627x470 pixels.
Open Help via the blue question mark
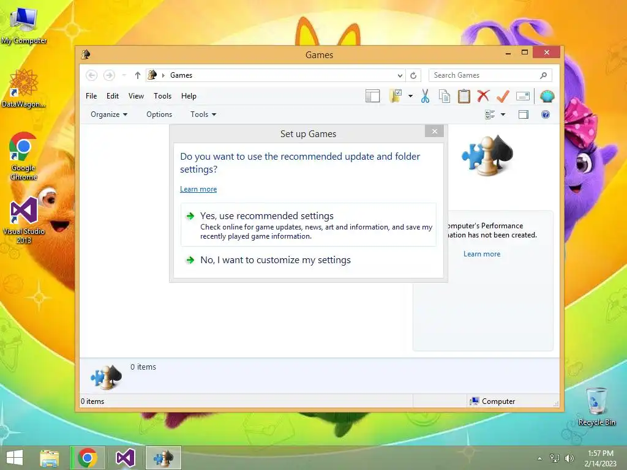coord(546,114)
